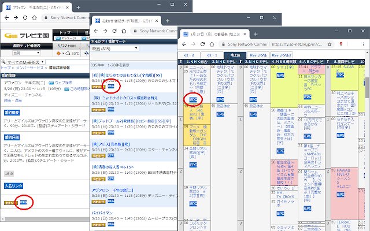
Task: Click iEPG icon under HAWAII FIVE-0
Action: pyautogui.click(x=341, y=195)
